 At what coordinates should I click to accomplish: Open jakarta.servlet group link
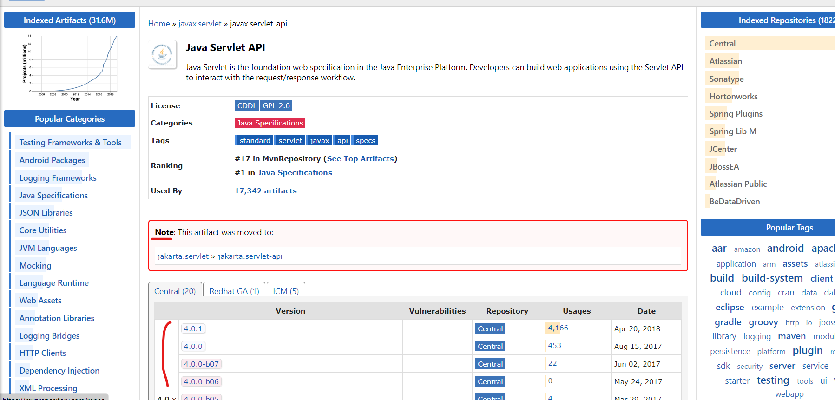183,256
